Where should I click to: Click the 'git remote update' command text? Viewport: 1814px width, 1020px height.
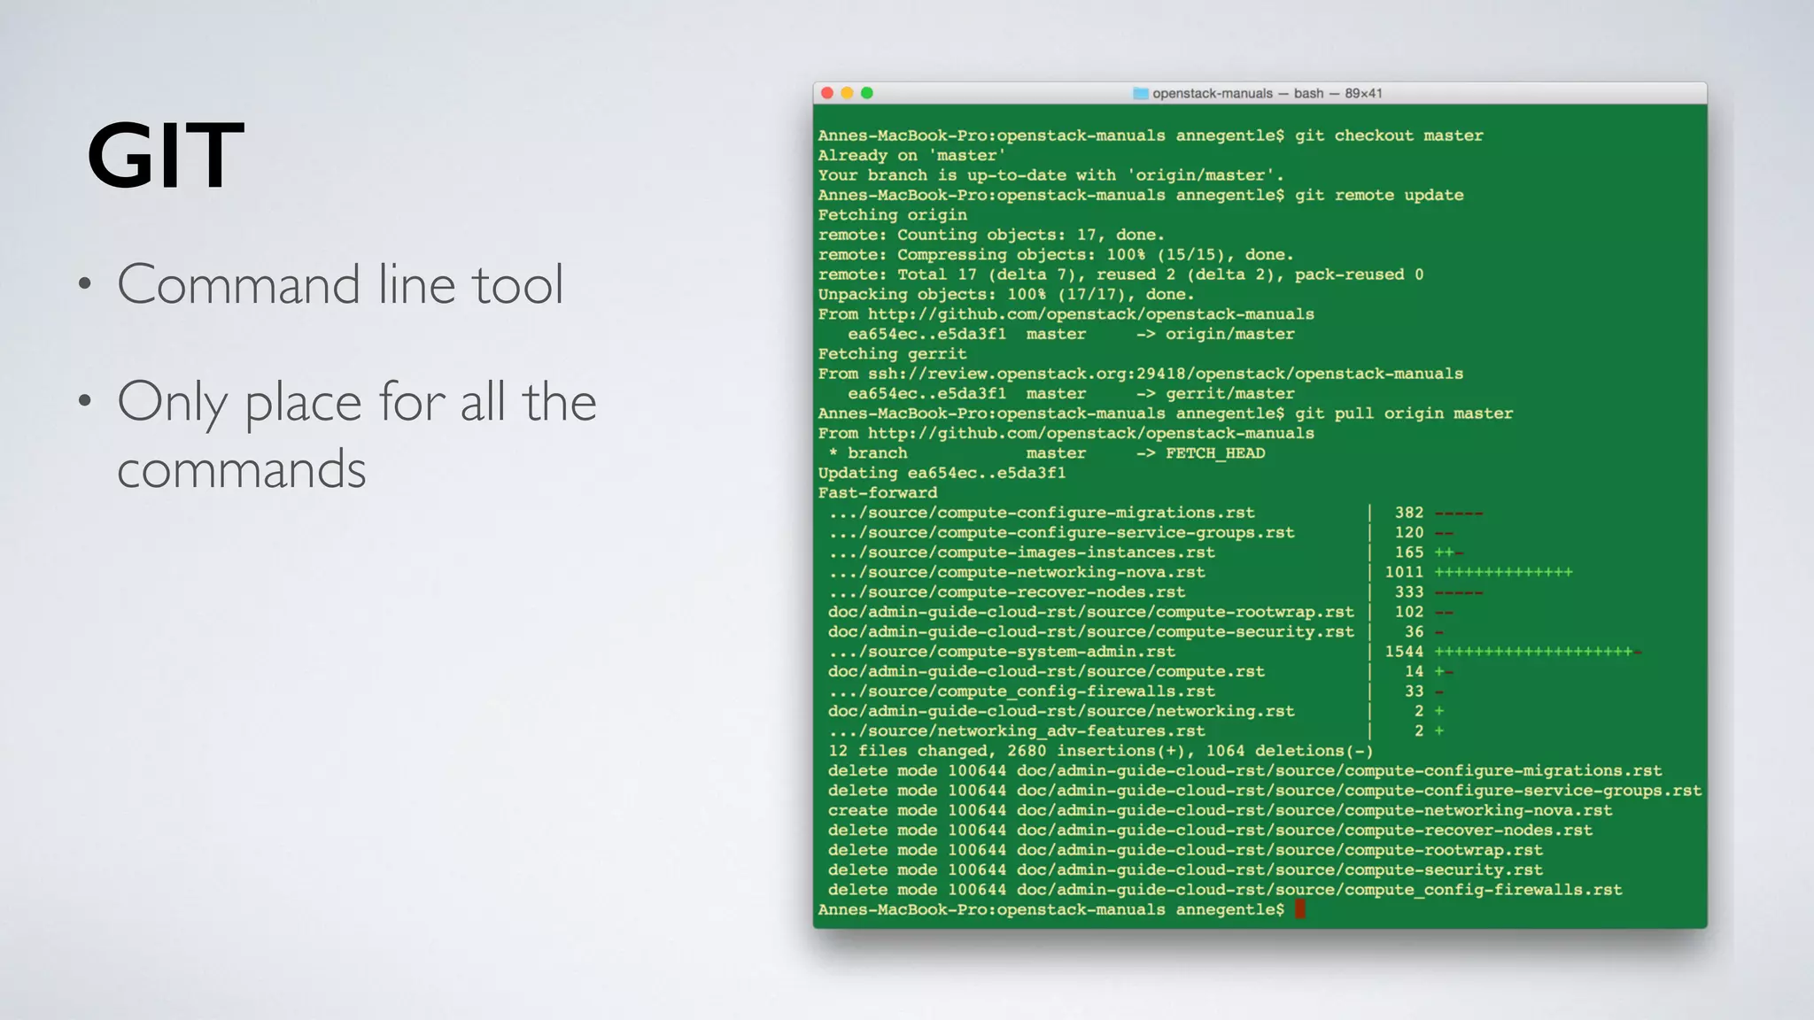tap(1379, 195)
